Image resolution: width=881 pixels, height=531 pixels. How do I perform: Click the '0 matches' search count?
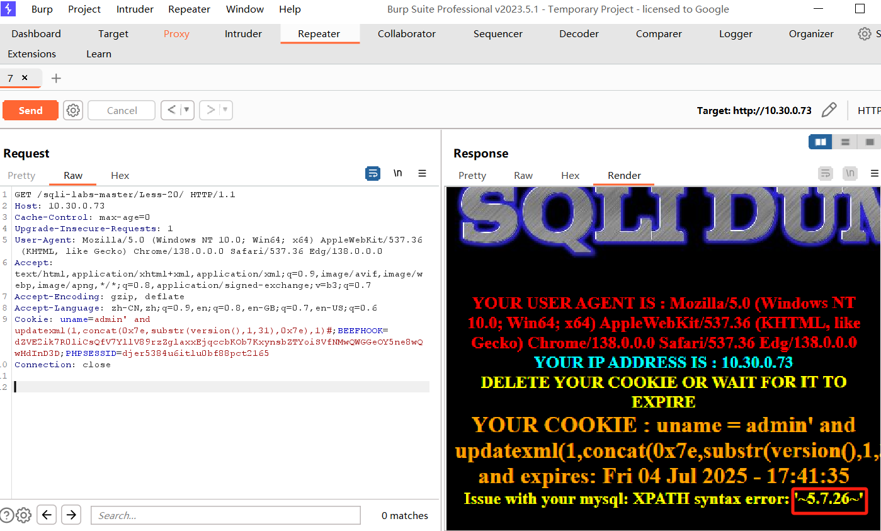point(404,516)
